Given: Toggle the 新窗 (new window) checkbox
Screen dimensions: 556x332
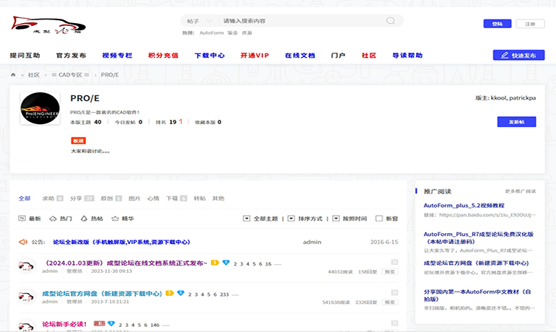Looking at the screenshot, I should (379, 218).
